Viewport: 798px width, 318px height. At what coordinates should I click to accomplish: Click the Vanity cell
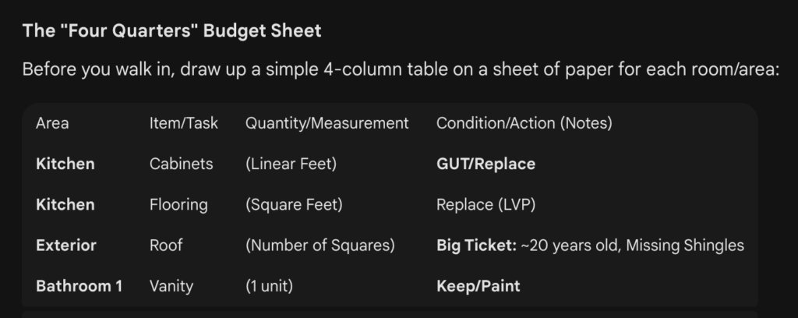[x=171, y=286]
